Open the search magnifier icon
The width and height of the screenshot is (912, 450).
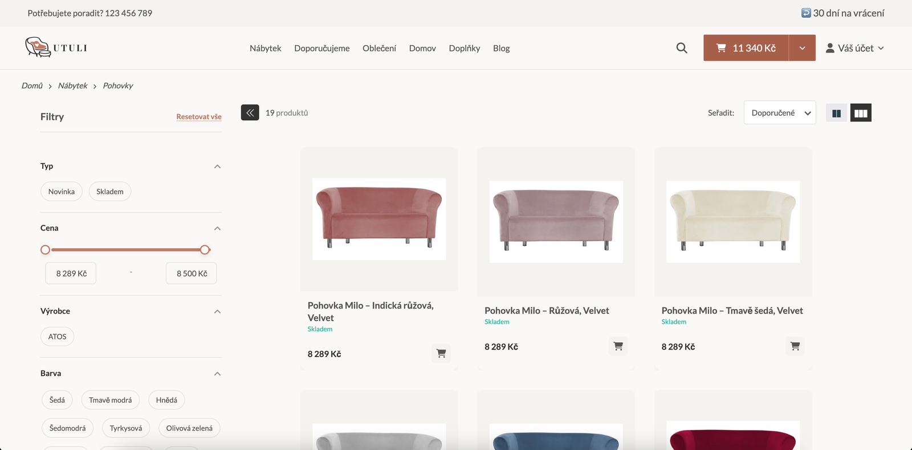[x=681, y=48]
